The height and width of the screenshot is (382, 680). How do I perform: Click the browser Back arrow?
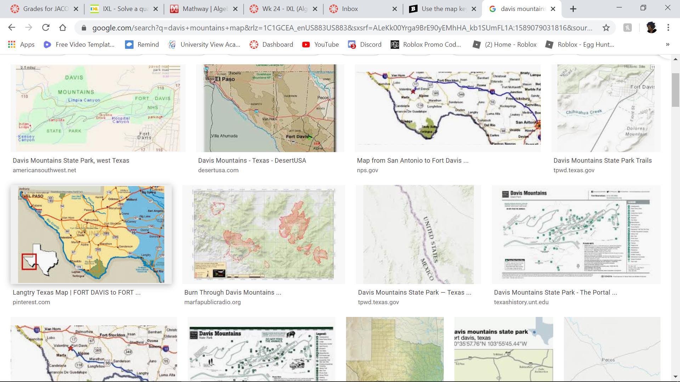click(x=11, y=28)
